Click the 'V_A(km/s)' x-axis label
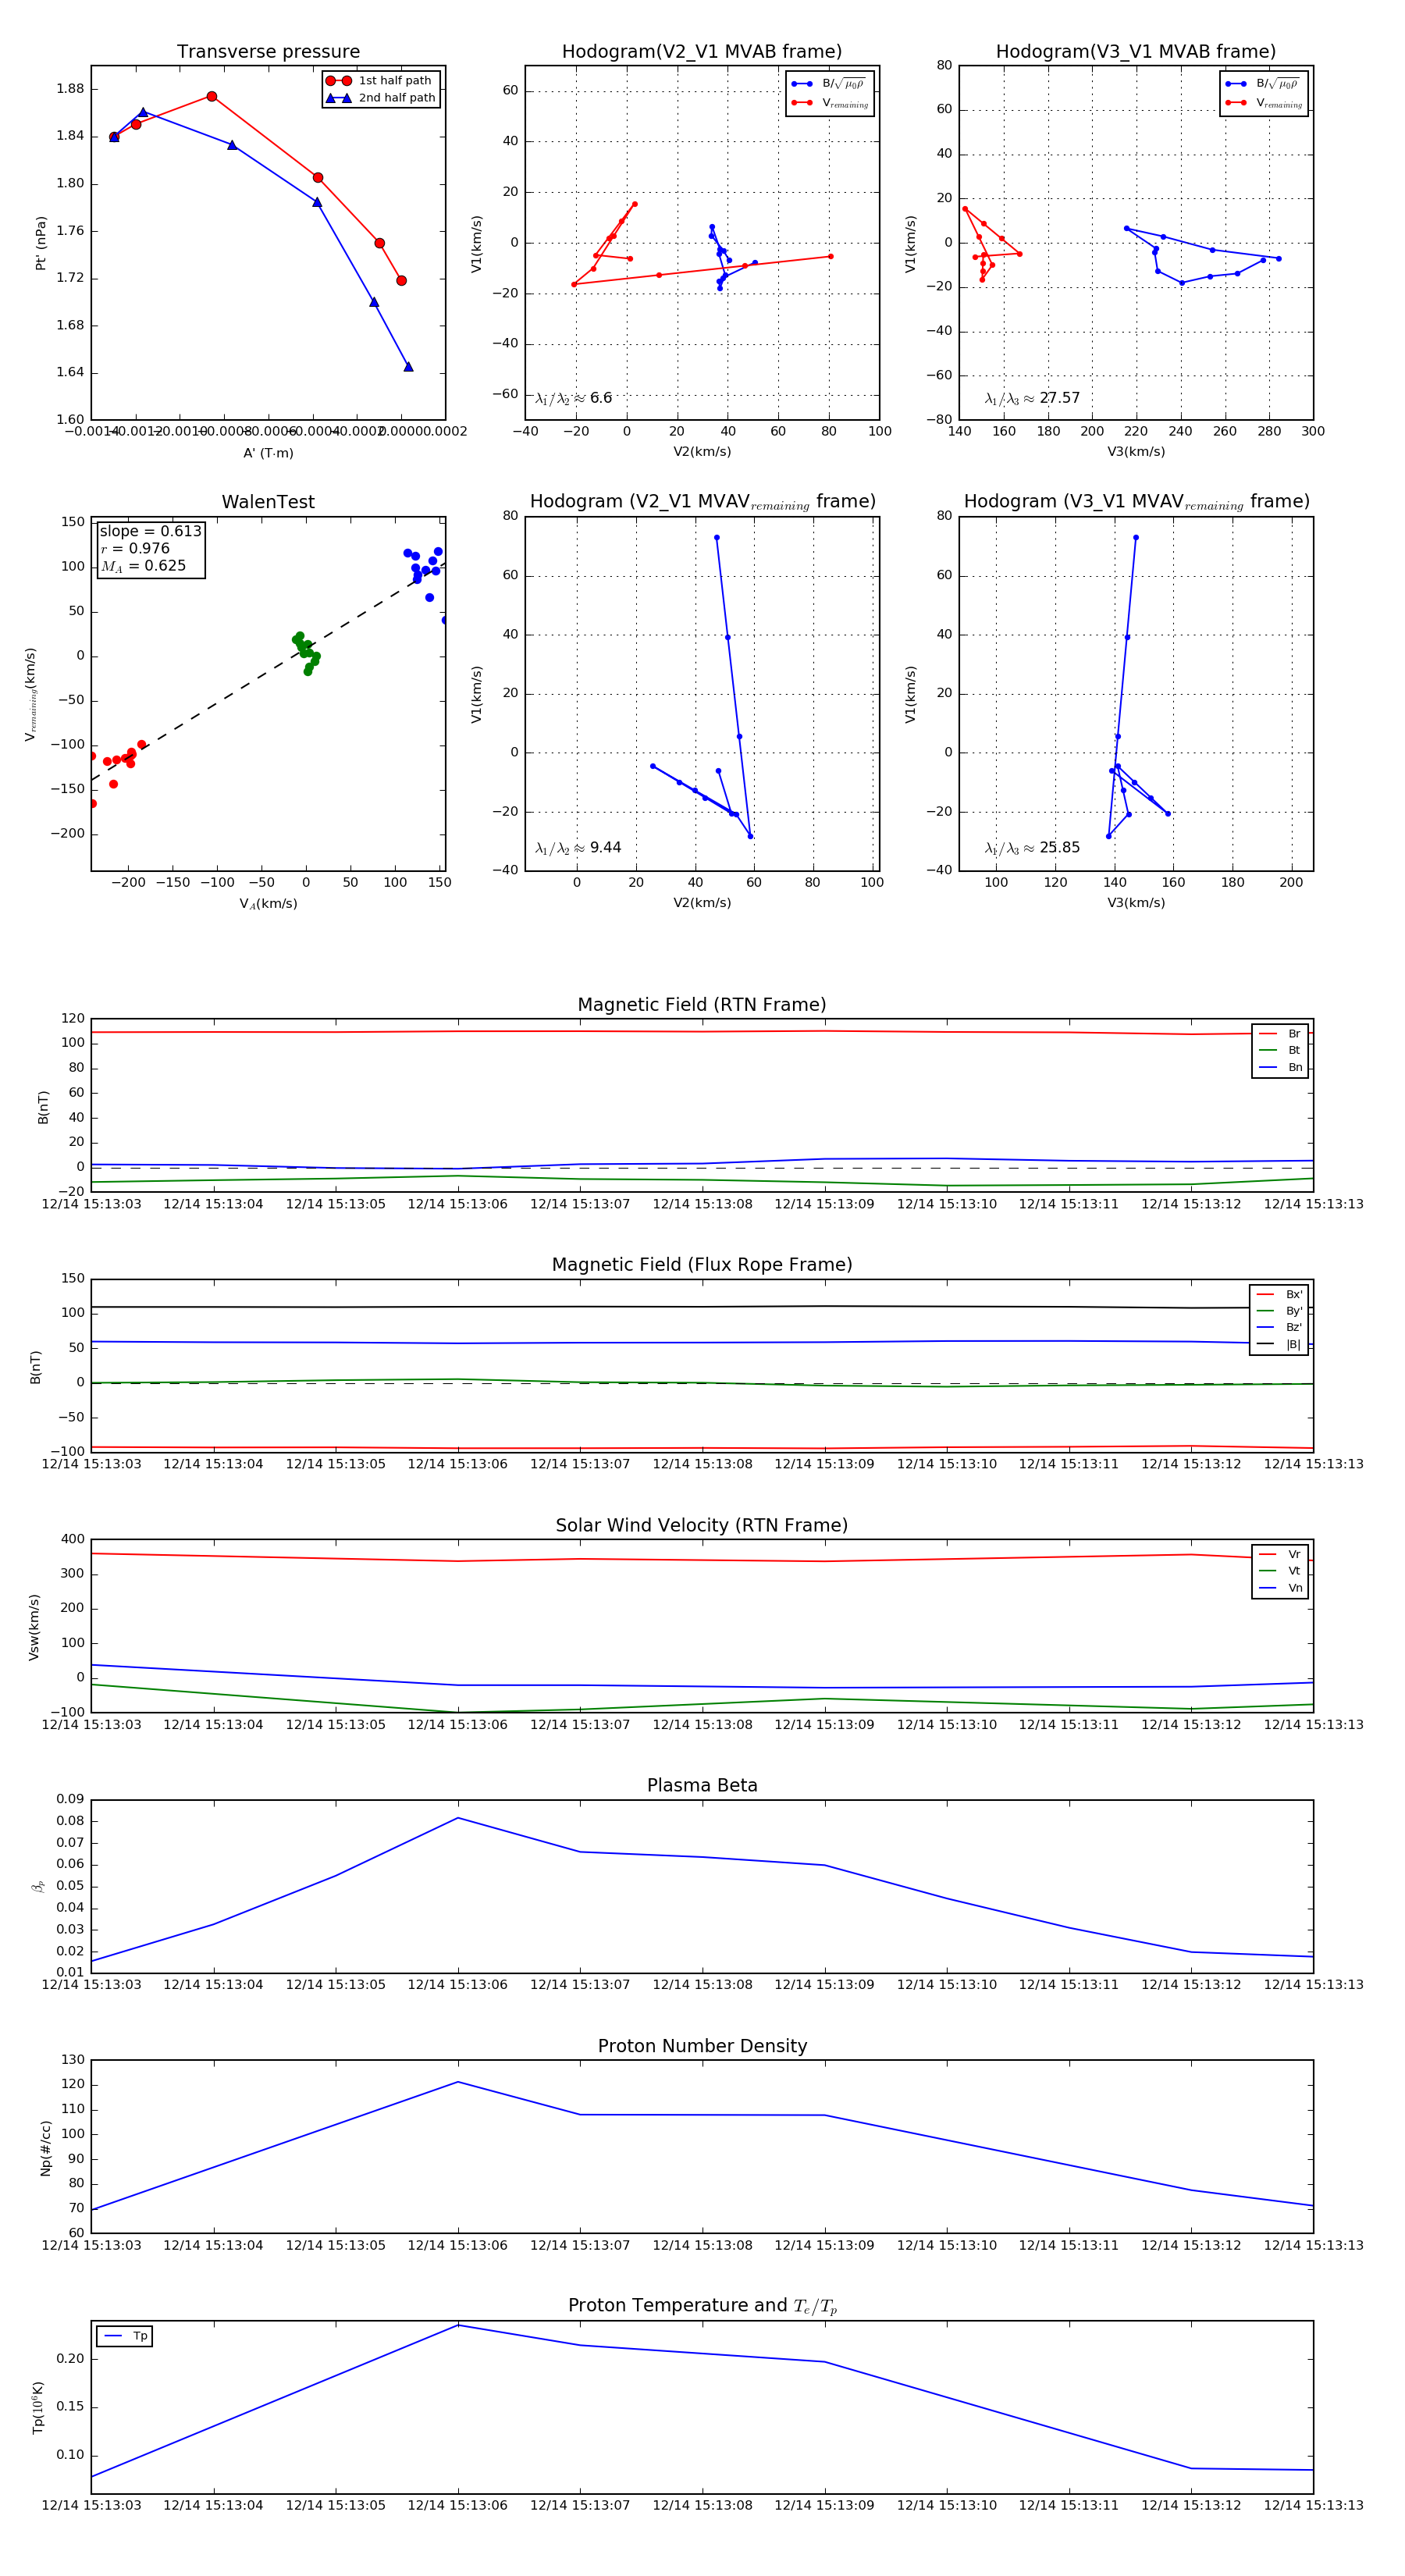Image resolution: width=1405 pixels, height=2576 pixels. pyautogui.click(x=268, y=904)
